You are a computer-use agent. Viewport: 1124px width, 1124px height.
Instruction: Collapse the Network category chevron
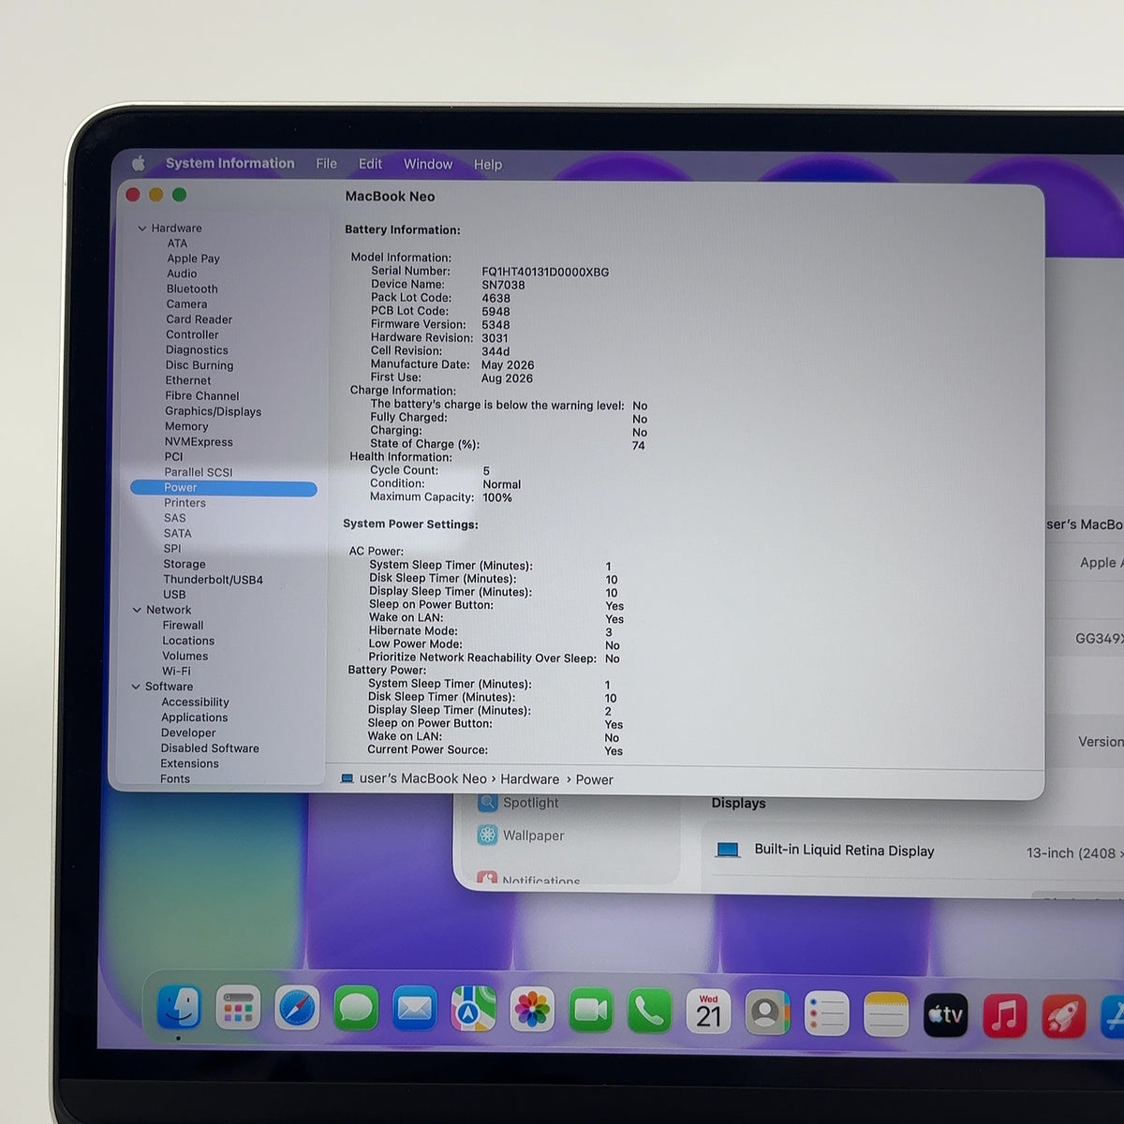137,610
